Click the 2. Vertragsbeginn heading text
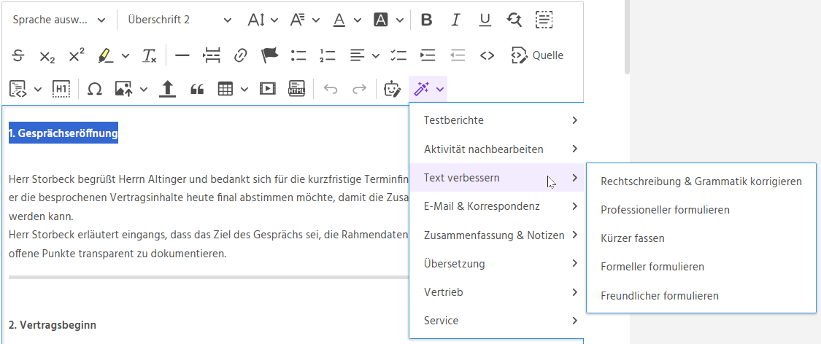This screenshot has width=821, height=344. click(53, 324)
